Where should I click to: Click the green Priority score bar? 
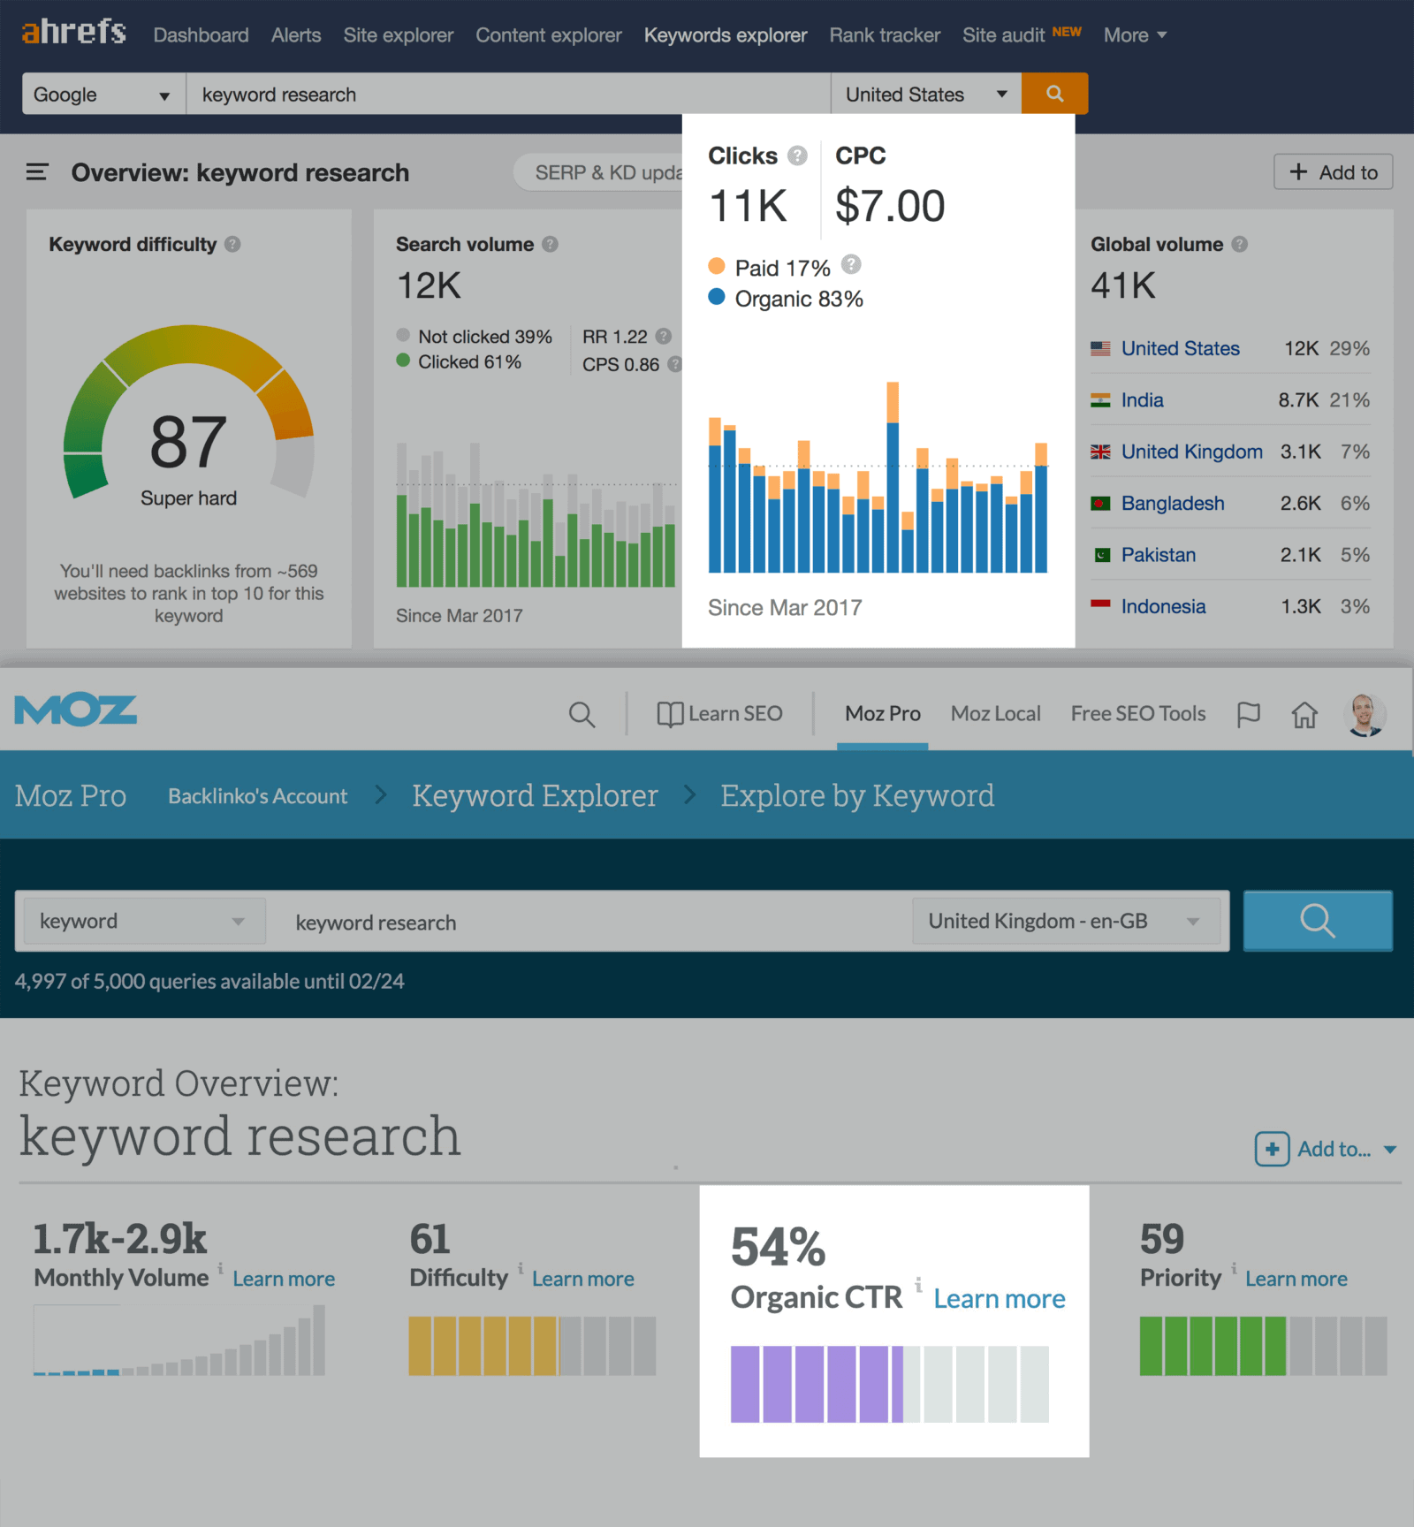coord(1263,1346)
